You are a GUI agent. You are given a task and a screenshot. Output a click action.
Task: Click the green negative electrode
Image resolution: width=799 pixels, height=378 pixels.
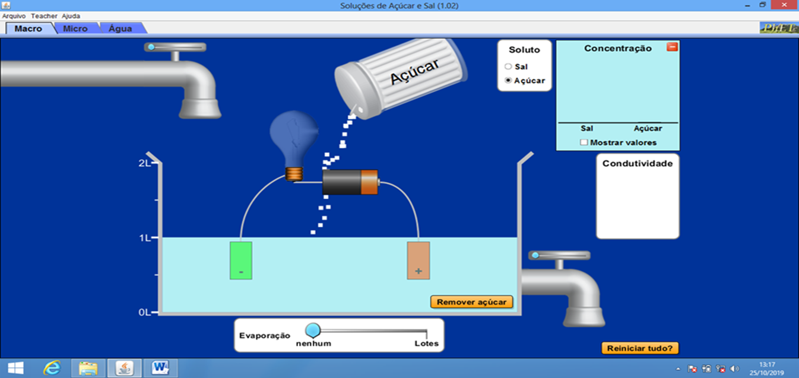241,260
